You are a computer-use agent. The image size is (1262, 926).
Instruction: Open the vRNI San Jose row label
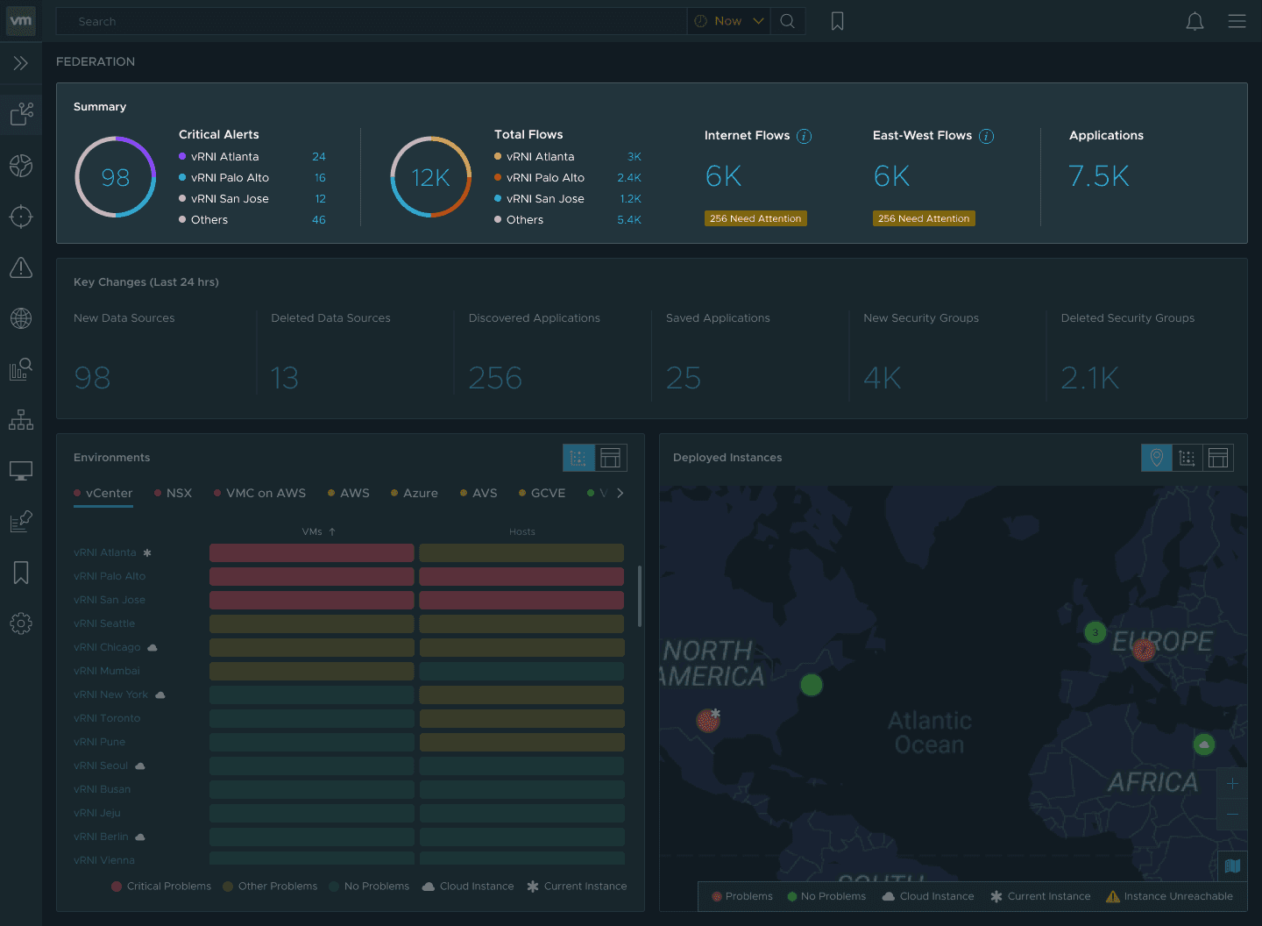pyautogui.click(x=110, y=601)
